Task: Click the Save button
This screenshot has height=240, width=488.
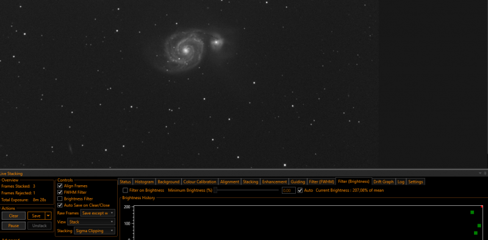Action: [x=37, y=216]
